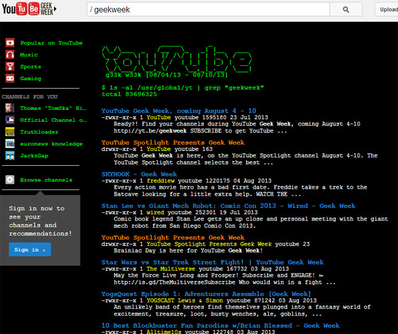Screen dimensions: 398x334
Task: Open euronews knowledge channel avatar
Action: [10, 143]
